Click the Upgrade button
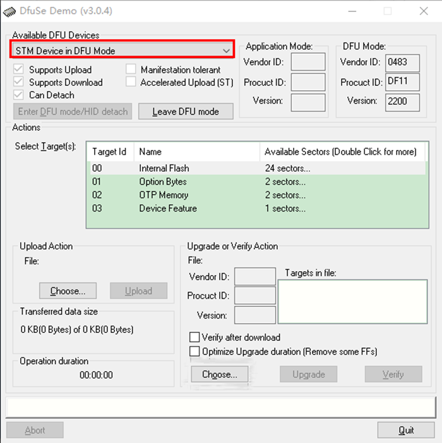This screenshot has width=442, height=443. pos(309,374)
